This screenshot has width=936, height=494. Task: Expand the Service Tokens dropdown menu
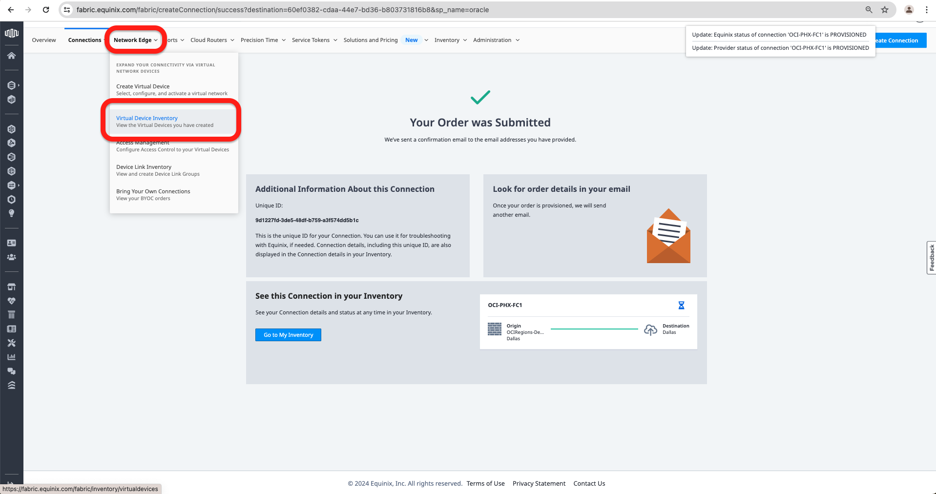(x=314, y=40)
